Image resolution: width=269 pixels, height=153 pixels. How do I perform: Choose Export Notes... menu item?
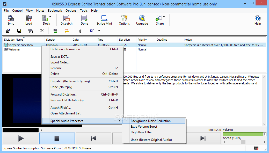point(83,62)
